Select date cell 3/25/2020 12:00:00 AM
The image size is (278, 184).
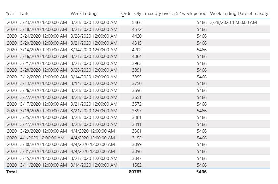coord(43,118)
